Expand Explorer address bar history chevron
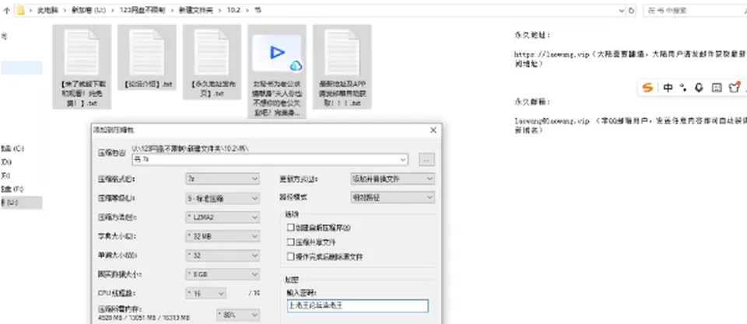Viewport: 747px width, 324px height. 622,10
